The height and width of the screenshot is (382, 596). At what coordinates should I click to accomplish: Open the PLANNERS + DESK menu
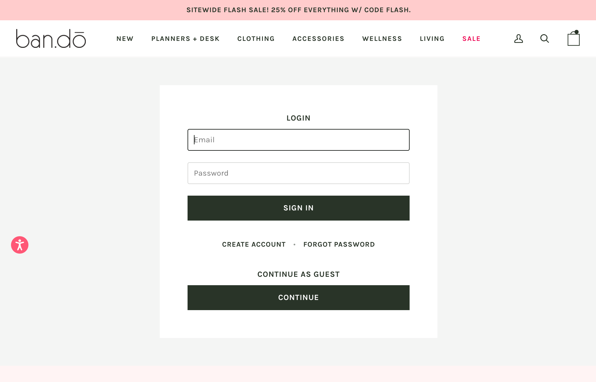[x=186, y=38]
